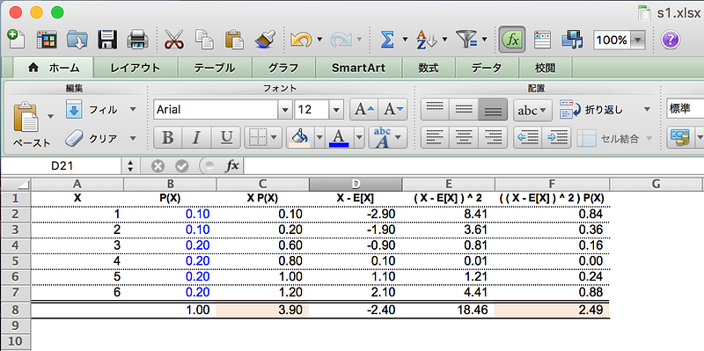The width and height of the screenshot is (704, 351).
Task: Switch to the ホーム tab
Action: 54,68
